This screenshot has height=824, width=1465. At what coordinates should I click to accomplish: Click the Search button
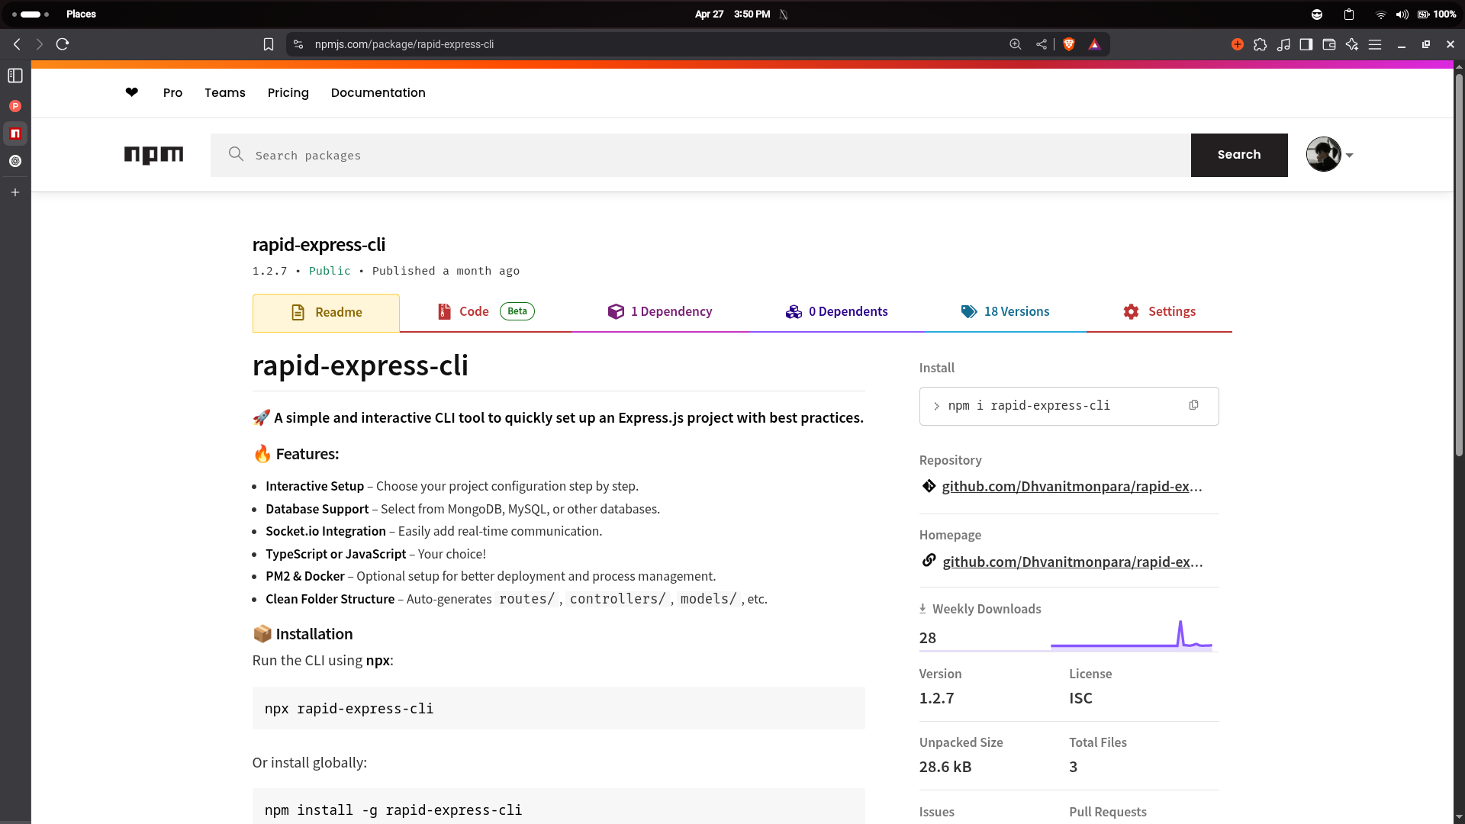tap(1239, 155)
